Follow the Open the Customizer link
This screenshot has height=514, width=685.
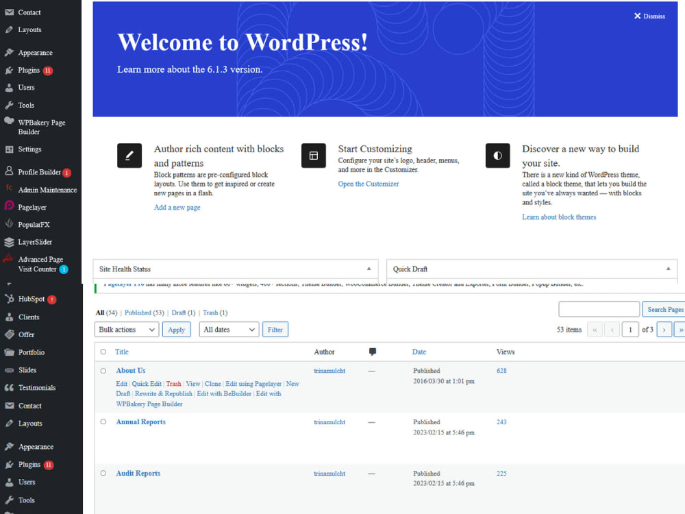click(x=369, y=184)
